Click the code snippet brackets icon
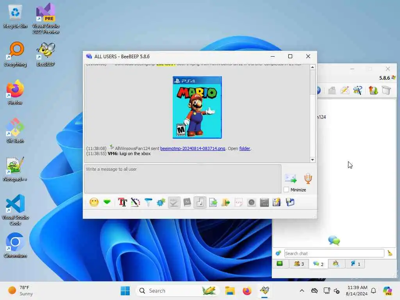400x300 pixels. (x=239, y=202)
